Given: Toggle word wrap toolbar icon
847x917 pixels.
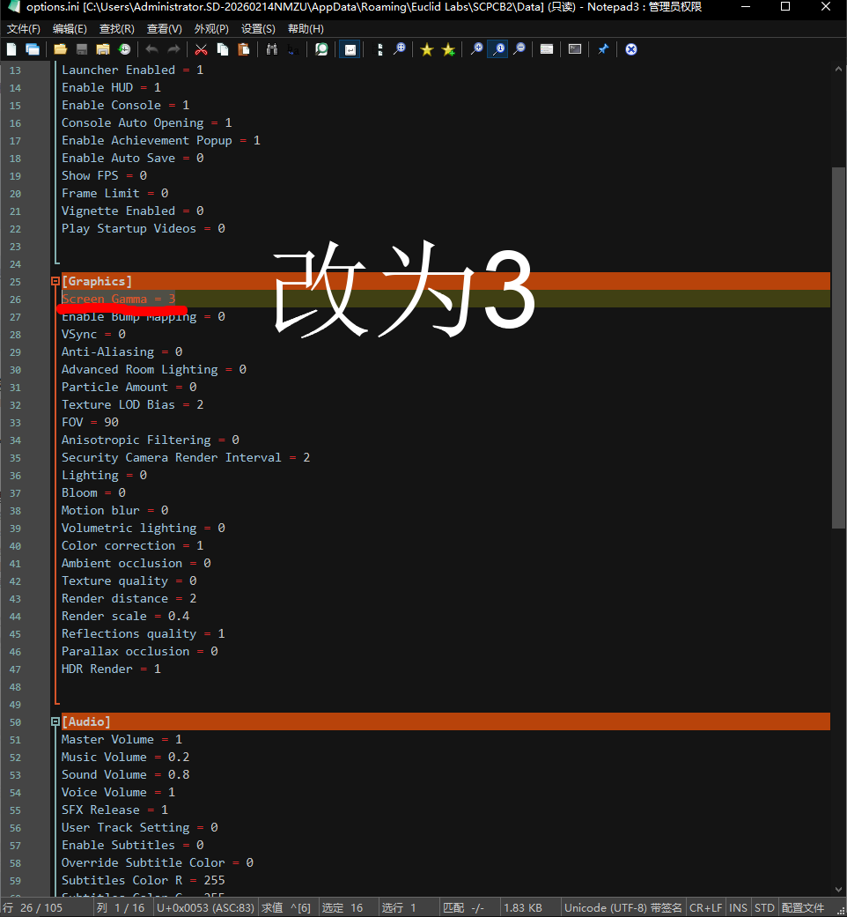Looking at the screenshot, I should (350, 49).
